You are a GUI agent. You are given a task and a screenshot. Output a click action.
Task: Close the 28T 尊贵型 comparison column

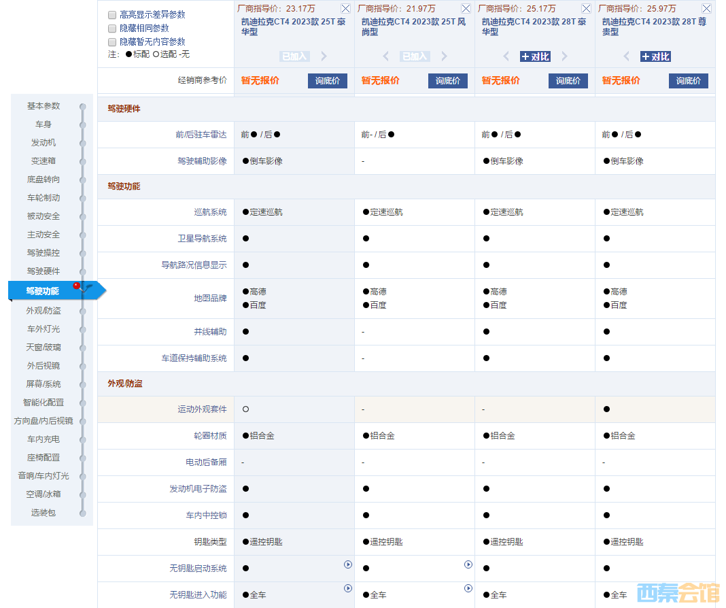pos(706,9)
